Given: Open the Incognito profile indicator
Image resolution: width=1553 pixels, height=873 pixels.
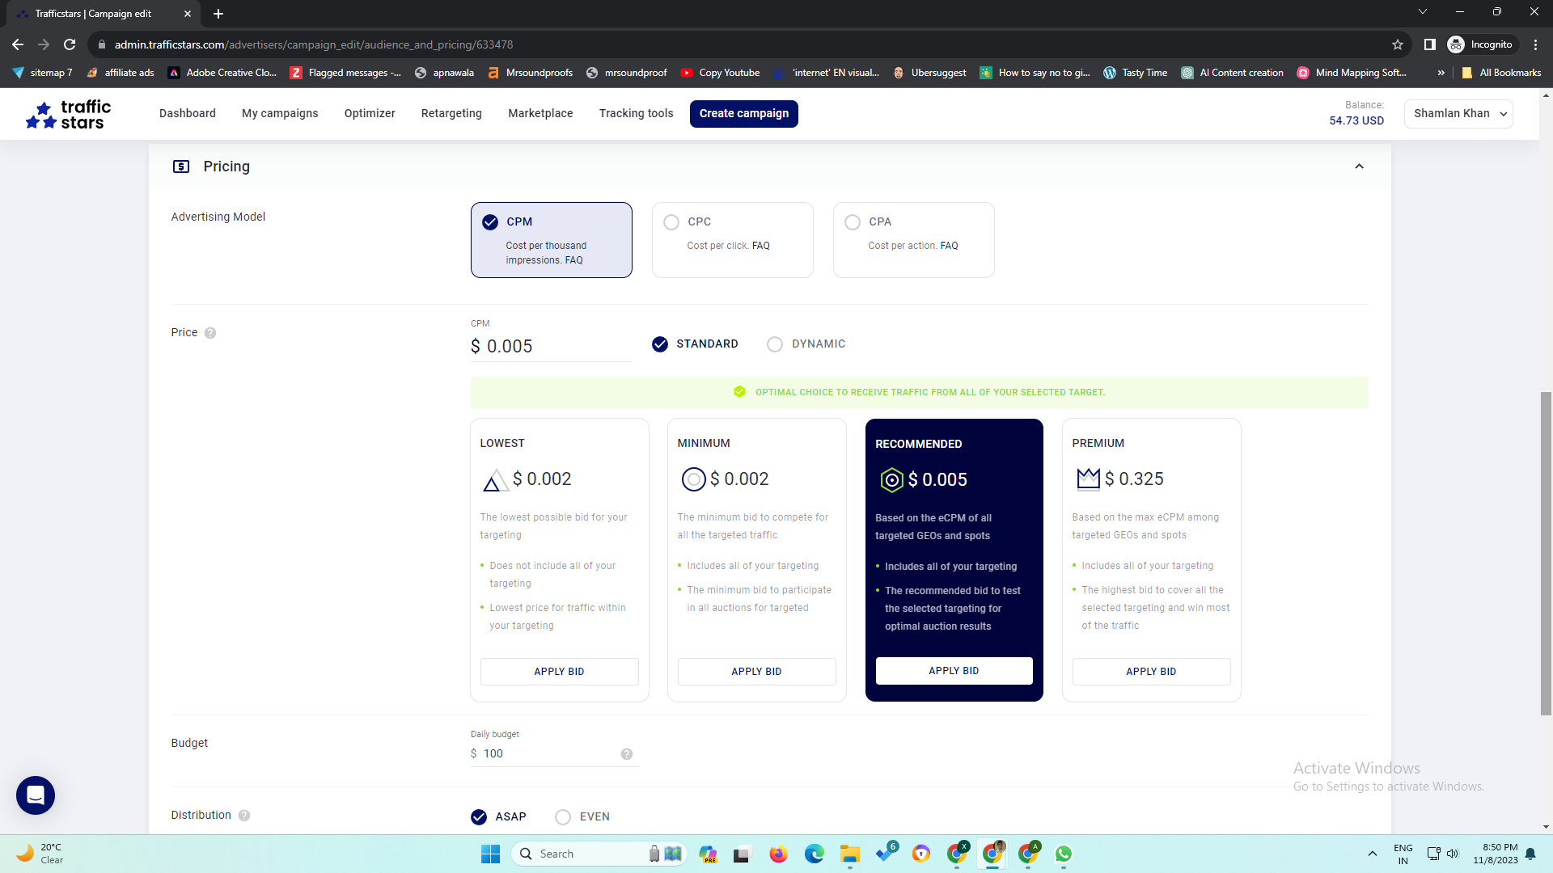Looking at the screenshot, I should coord(1480,44).
